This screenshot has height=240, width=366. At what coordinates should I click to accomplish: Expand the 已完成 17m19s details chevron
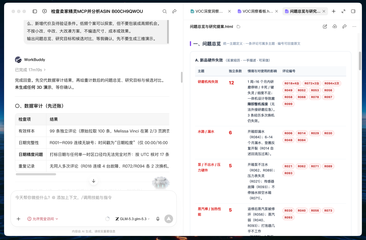point(45,70)
